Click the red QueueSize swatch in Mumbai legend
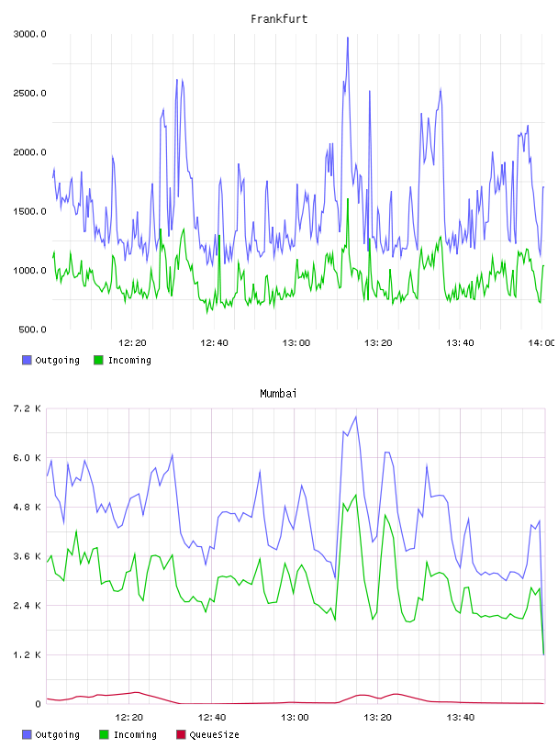The width and height of the screenshot is (558, 749). pyautogui.click(x=181, y=734)
